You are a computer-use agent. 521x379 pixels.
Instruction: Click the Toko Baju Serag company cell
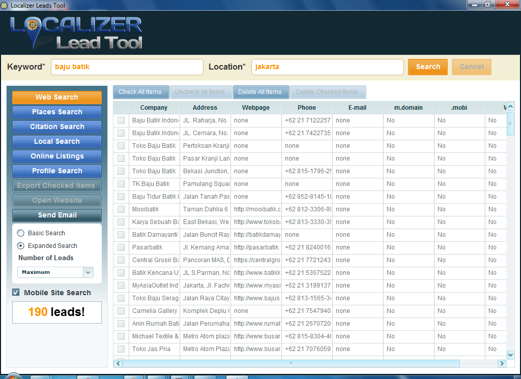pyautogui.click(x=154, y=298)
